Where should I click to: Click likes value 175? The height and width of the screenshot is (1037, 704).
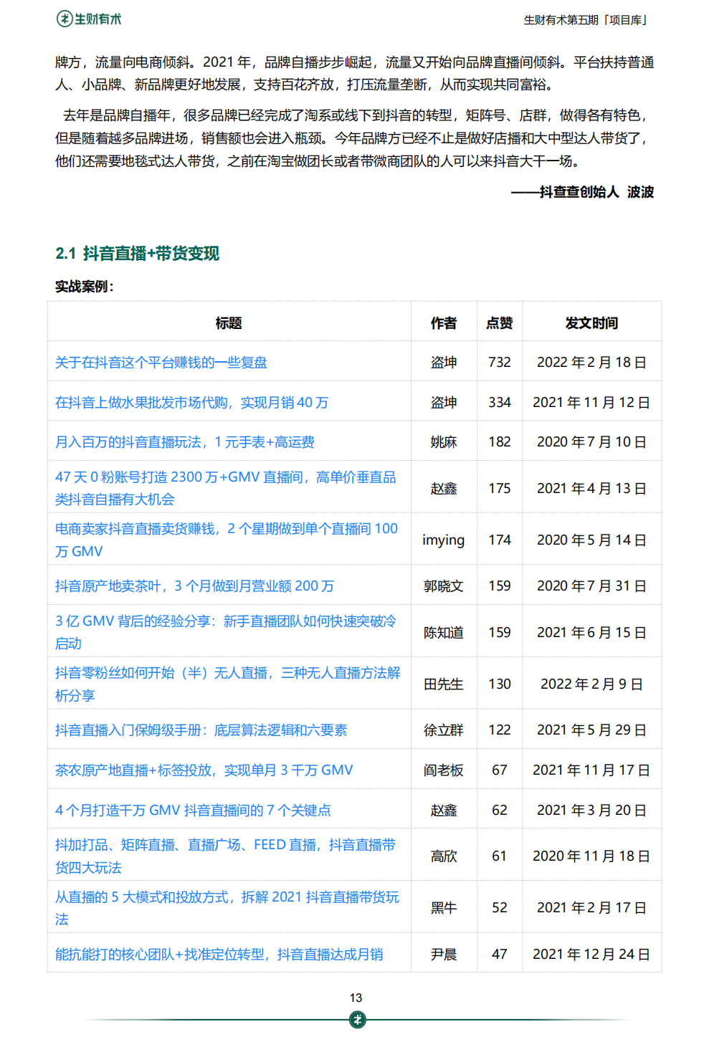click(x=500, y=489)
